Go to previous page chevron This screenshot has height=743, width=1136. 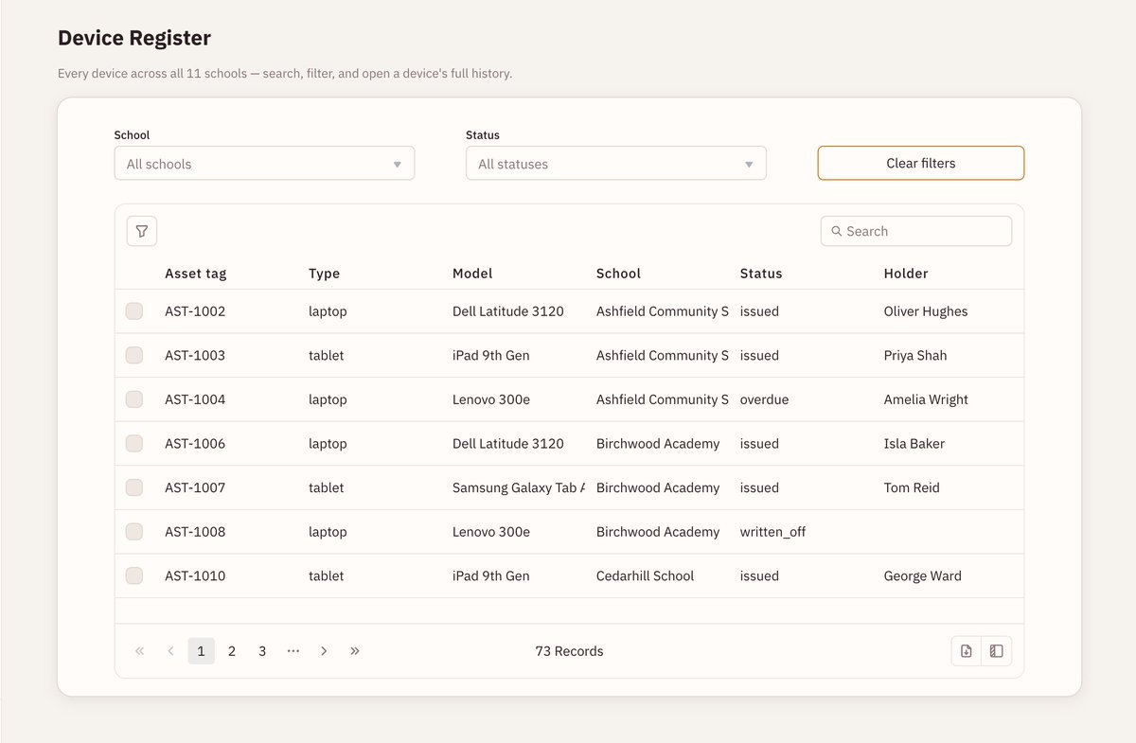[170, 651]
